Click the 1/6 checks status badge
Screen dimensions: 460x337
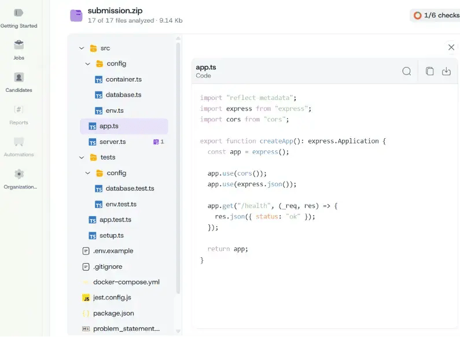click(435, 15)
